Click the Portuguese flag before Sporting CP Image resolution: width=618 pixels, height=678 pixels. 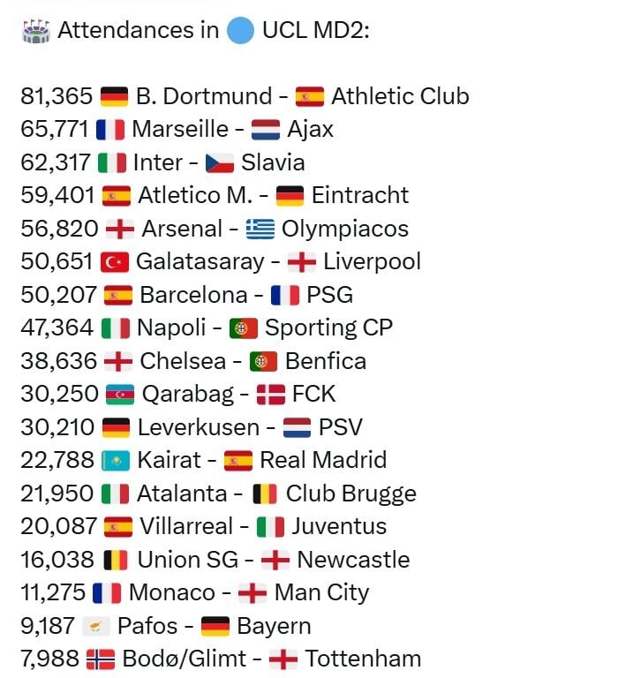click(x=244, y=328)
